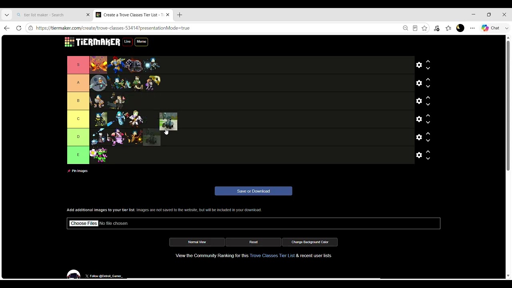Select the pink flower class in E tier

[x=98, y=155]
